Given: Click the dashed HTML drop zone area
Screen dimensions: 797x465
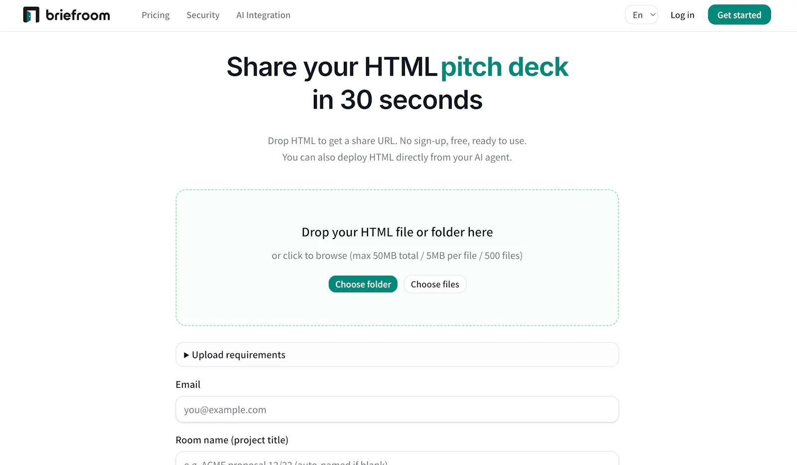Looking at the screenshot, I should click(x=397, y=258).
